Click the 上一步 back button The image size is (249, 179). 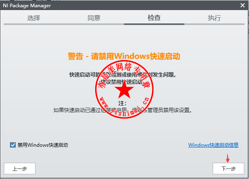(20, 169)
